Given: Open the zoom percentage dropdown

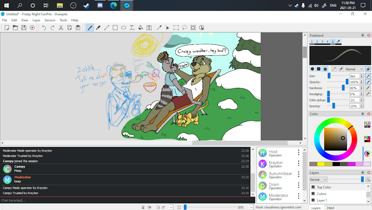Looking at the screenshot, I should point(252,207).
